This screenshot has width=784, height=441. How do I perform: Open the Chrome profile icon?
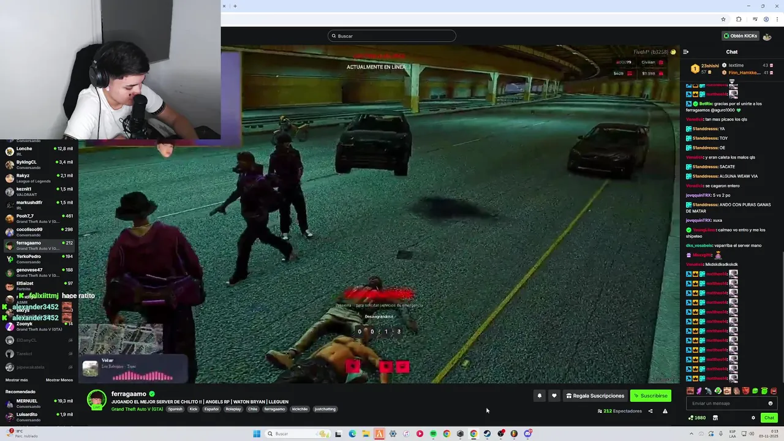(x=766, y=19)
